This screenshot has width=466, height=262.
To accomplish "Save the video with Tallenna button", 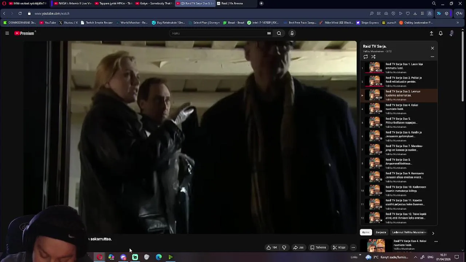I will [x=318, y=247].
